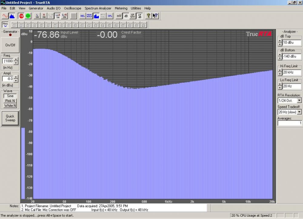303x219 pixels.
Task: Select the blue spectrum analyzer toolbar icon
Action: (x=12, y=16)
